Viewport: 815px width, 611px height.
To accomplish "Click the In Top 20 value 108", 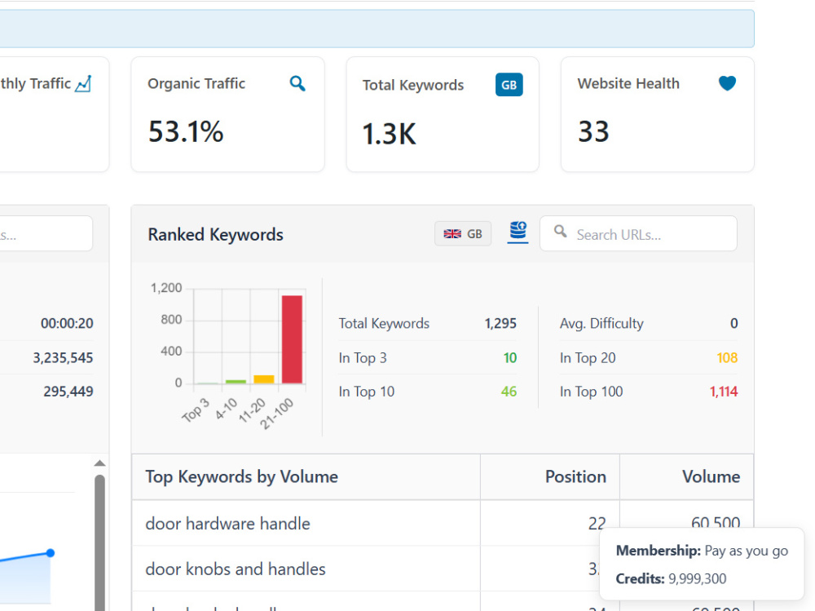I will pos(727,358).
